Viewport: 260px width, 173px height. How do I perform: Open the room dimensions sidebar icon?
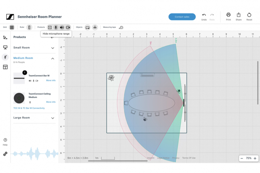click(x=5, y=38)
